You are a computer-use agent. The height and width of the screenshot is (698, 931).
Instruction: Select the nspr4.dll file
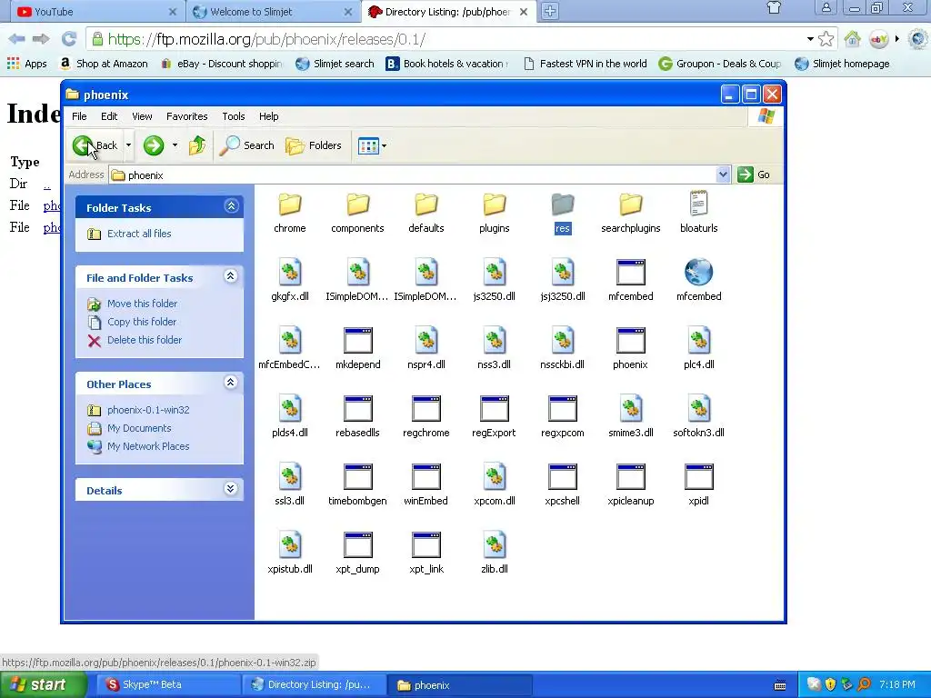[x=425, y=349]
